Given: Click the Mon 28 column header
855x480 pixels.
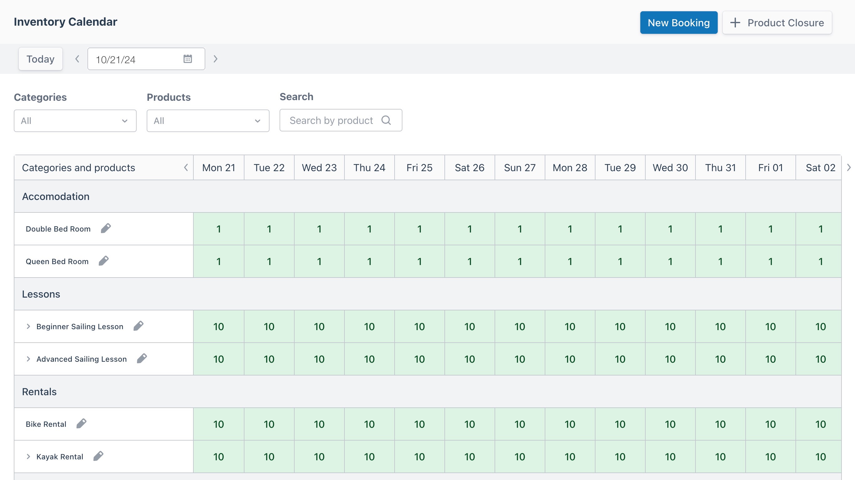Looking at the screenshot, I should click(570, 168).
